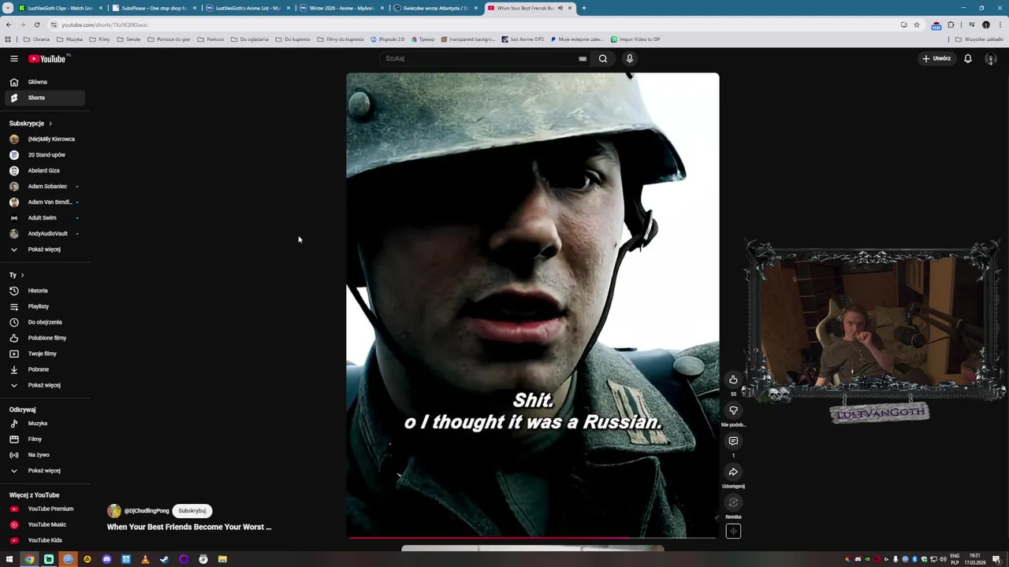1009x567 pixels.
Task: Open the Ty section chevron
Action: coord(22,275)
